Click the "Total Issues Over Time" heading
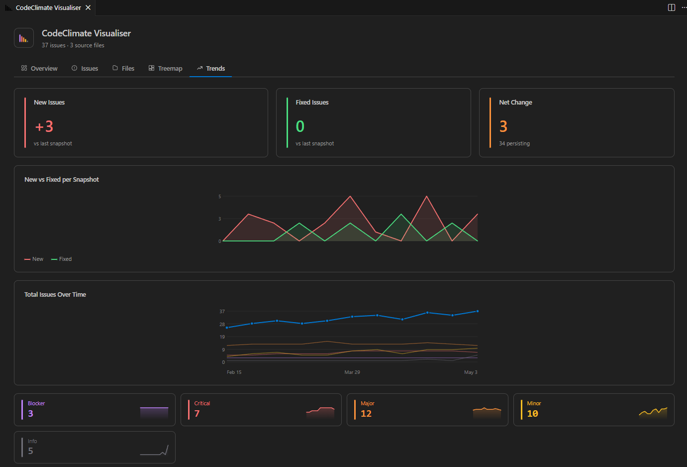Screen dimensions: 687x467 coord(55,295)
